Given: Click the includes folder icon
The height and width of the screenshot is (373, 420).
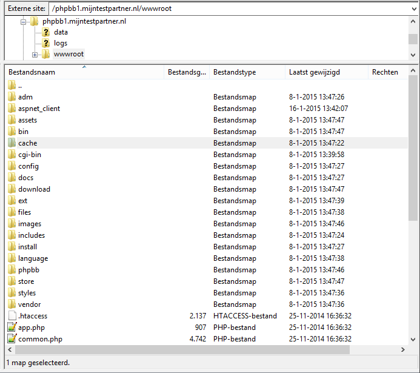Looking at the screenshot, I should [12, 235].
